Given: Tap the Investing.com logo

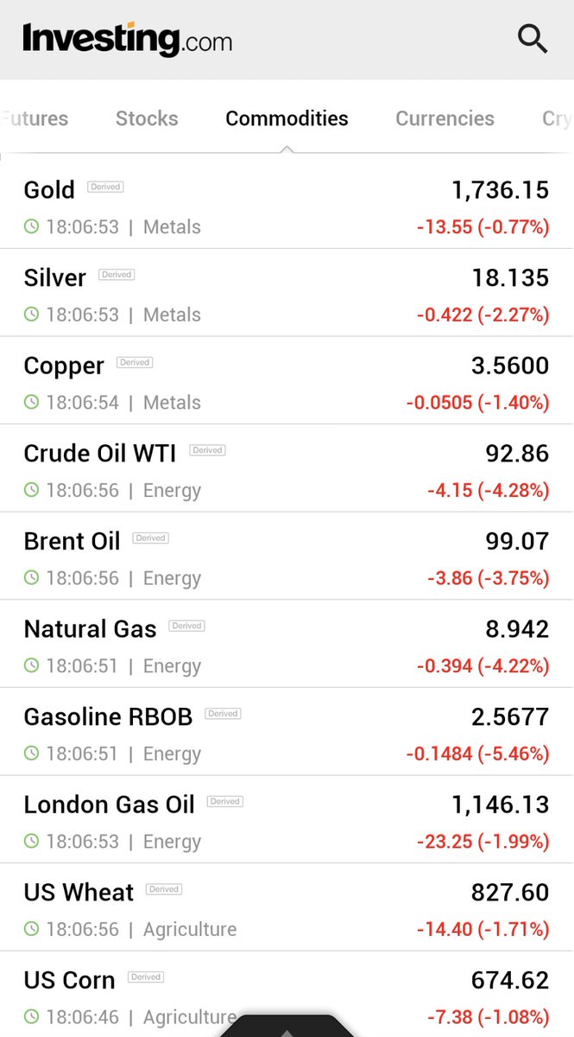Looking at the screenshot, I should pos(127,39).
